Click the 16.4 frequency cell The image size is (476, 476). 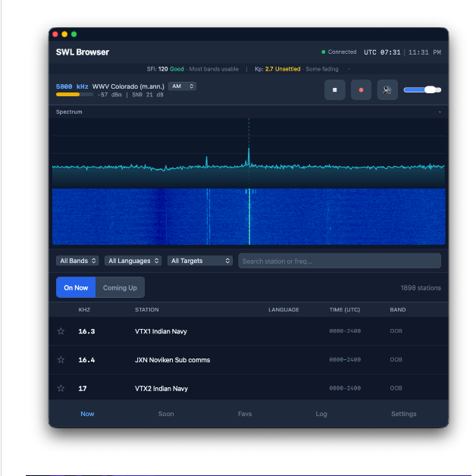click(x=86, y=360)
